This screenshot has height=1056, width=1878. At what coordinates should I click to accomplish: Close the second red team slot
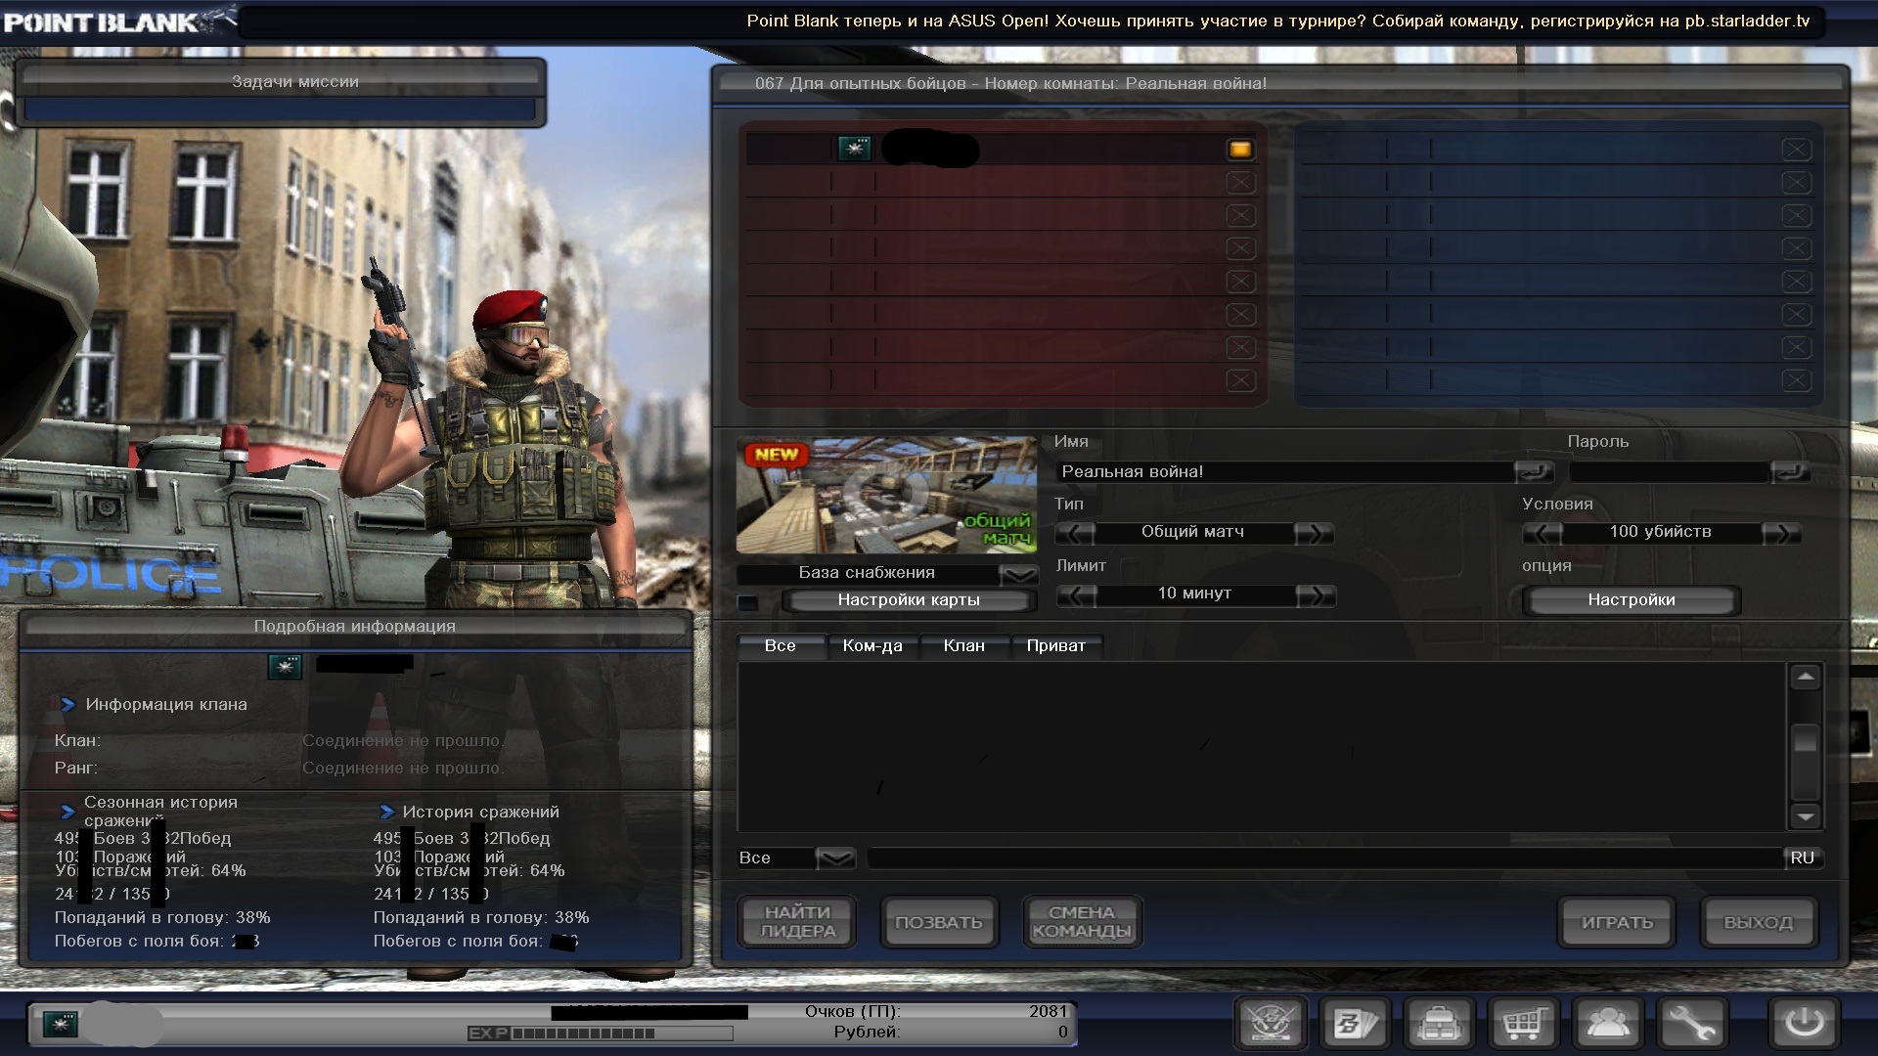pyautogui.click(x=1240, y=183)
